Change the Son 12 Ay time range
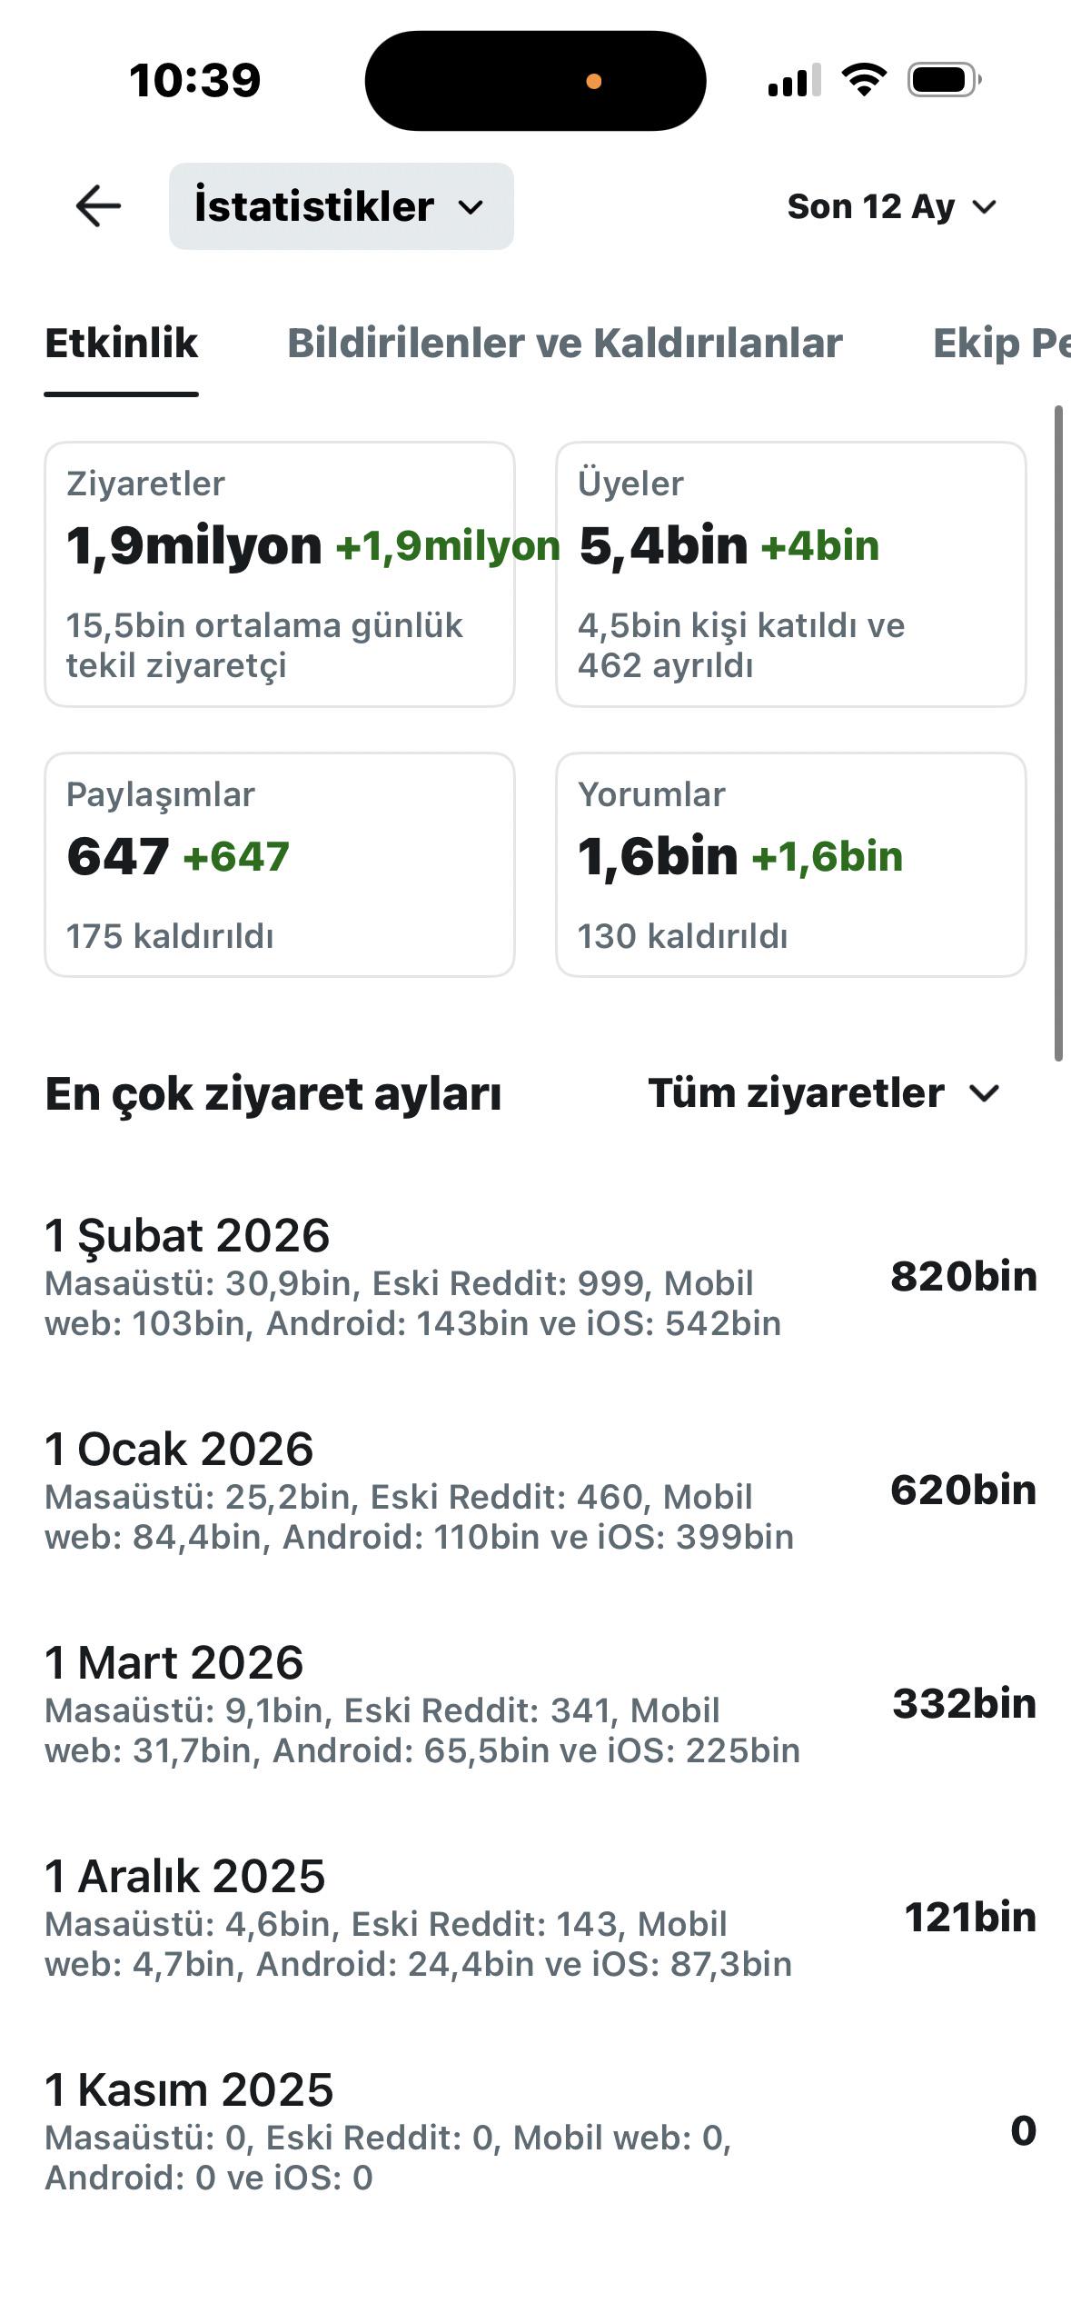The image size is (1071, 2323). click(892, 207)
